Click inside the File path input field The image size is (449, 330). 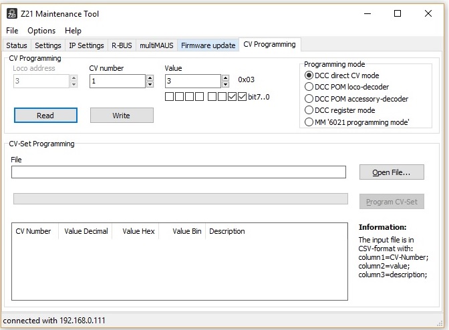pyautogui.click(x=178, y=172)
